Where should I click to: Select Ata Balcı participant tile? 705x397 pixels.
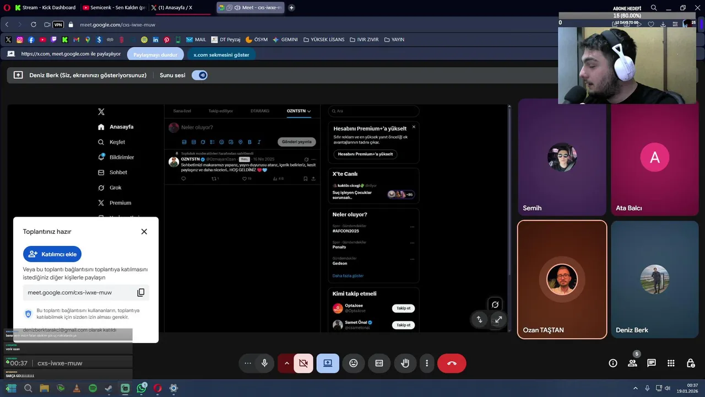[x=654, y=157]
